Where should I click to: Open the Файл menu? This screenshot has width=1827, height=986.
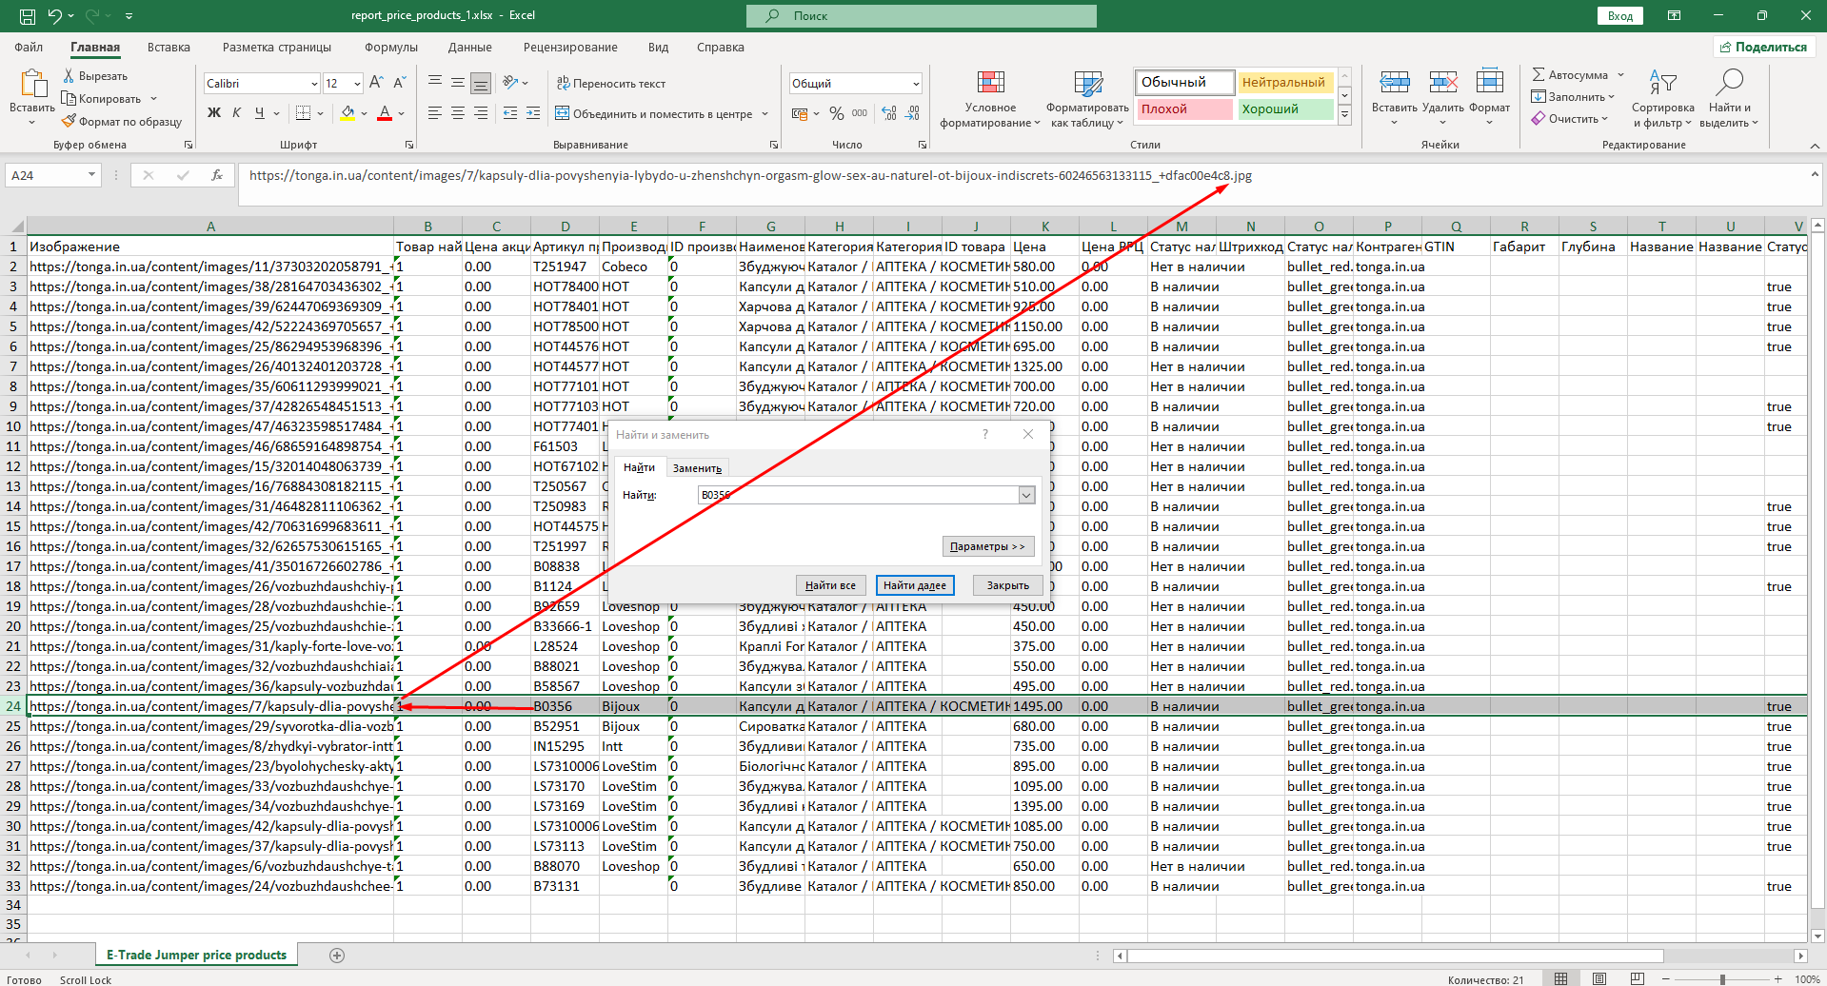pos(29,47)
